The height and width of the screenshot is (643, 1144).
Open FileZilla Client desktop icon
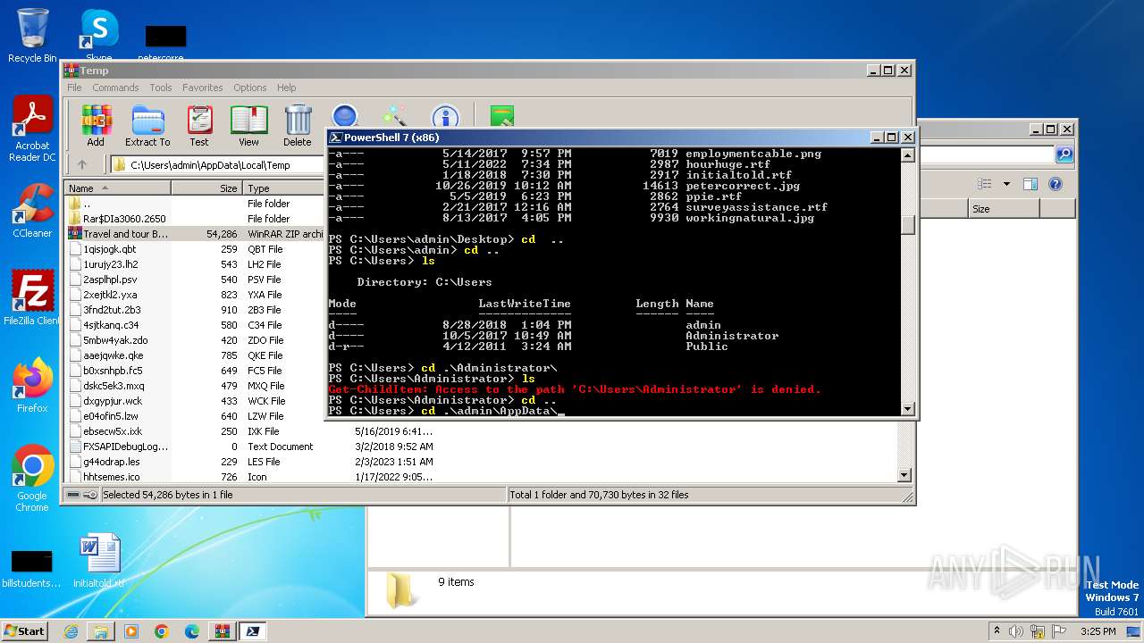tap(32, 298)
